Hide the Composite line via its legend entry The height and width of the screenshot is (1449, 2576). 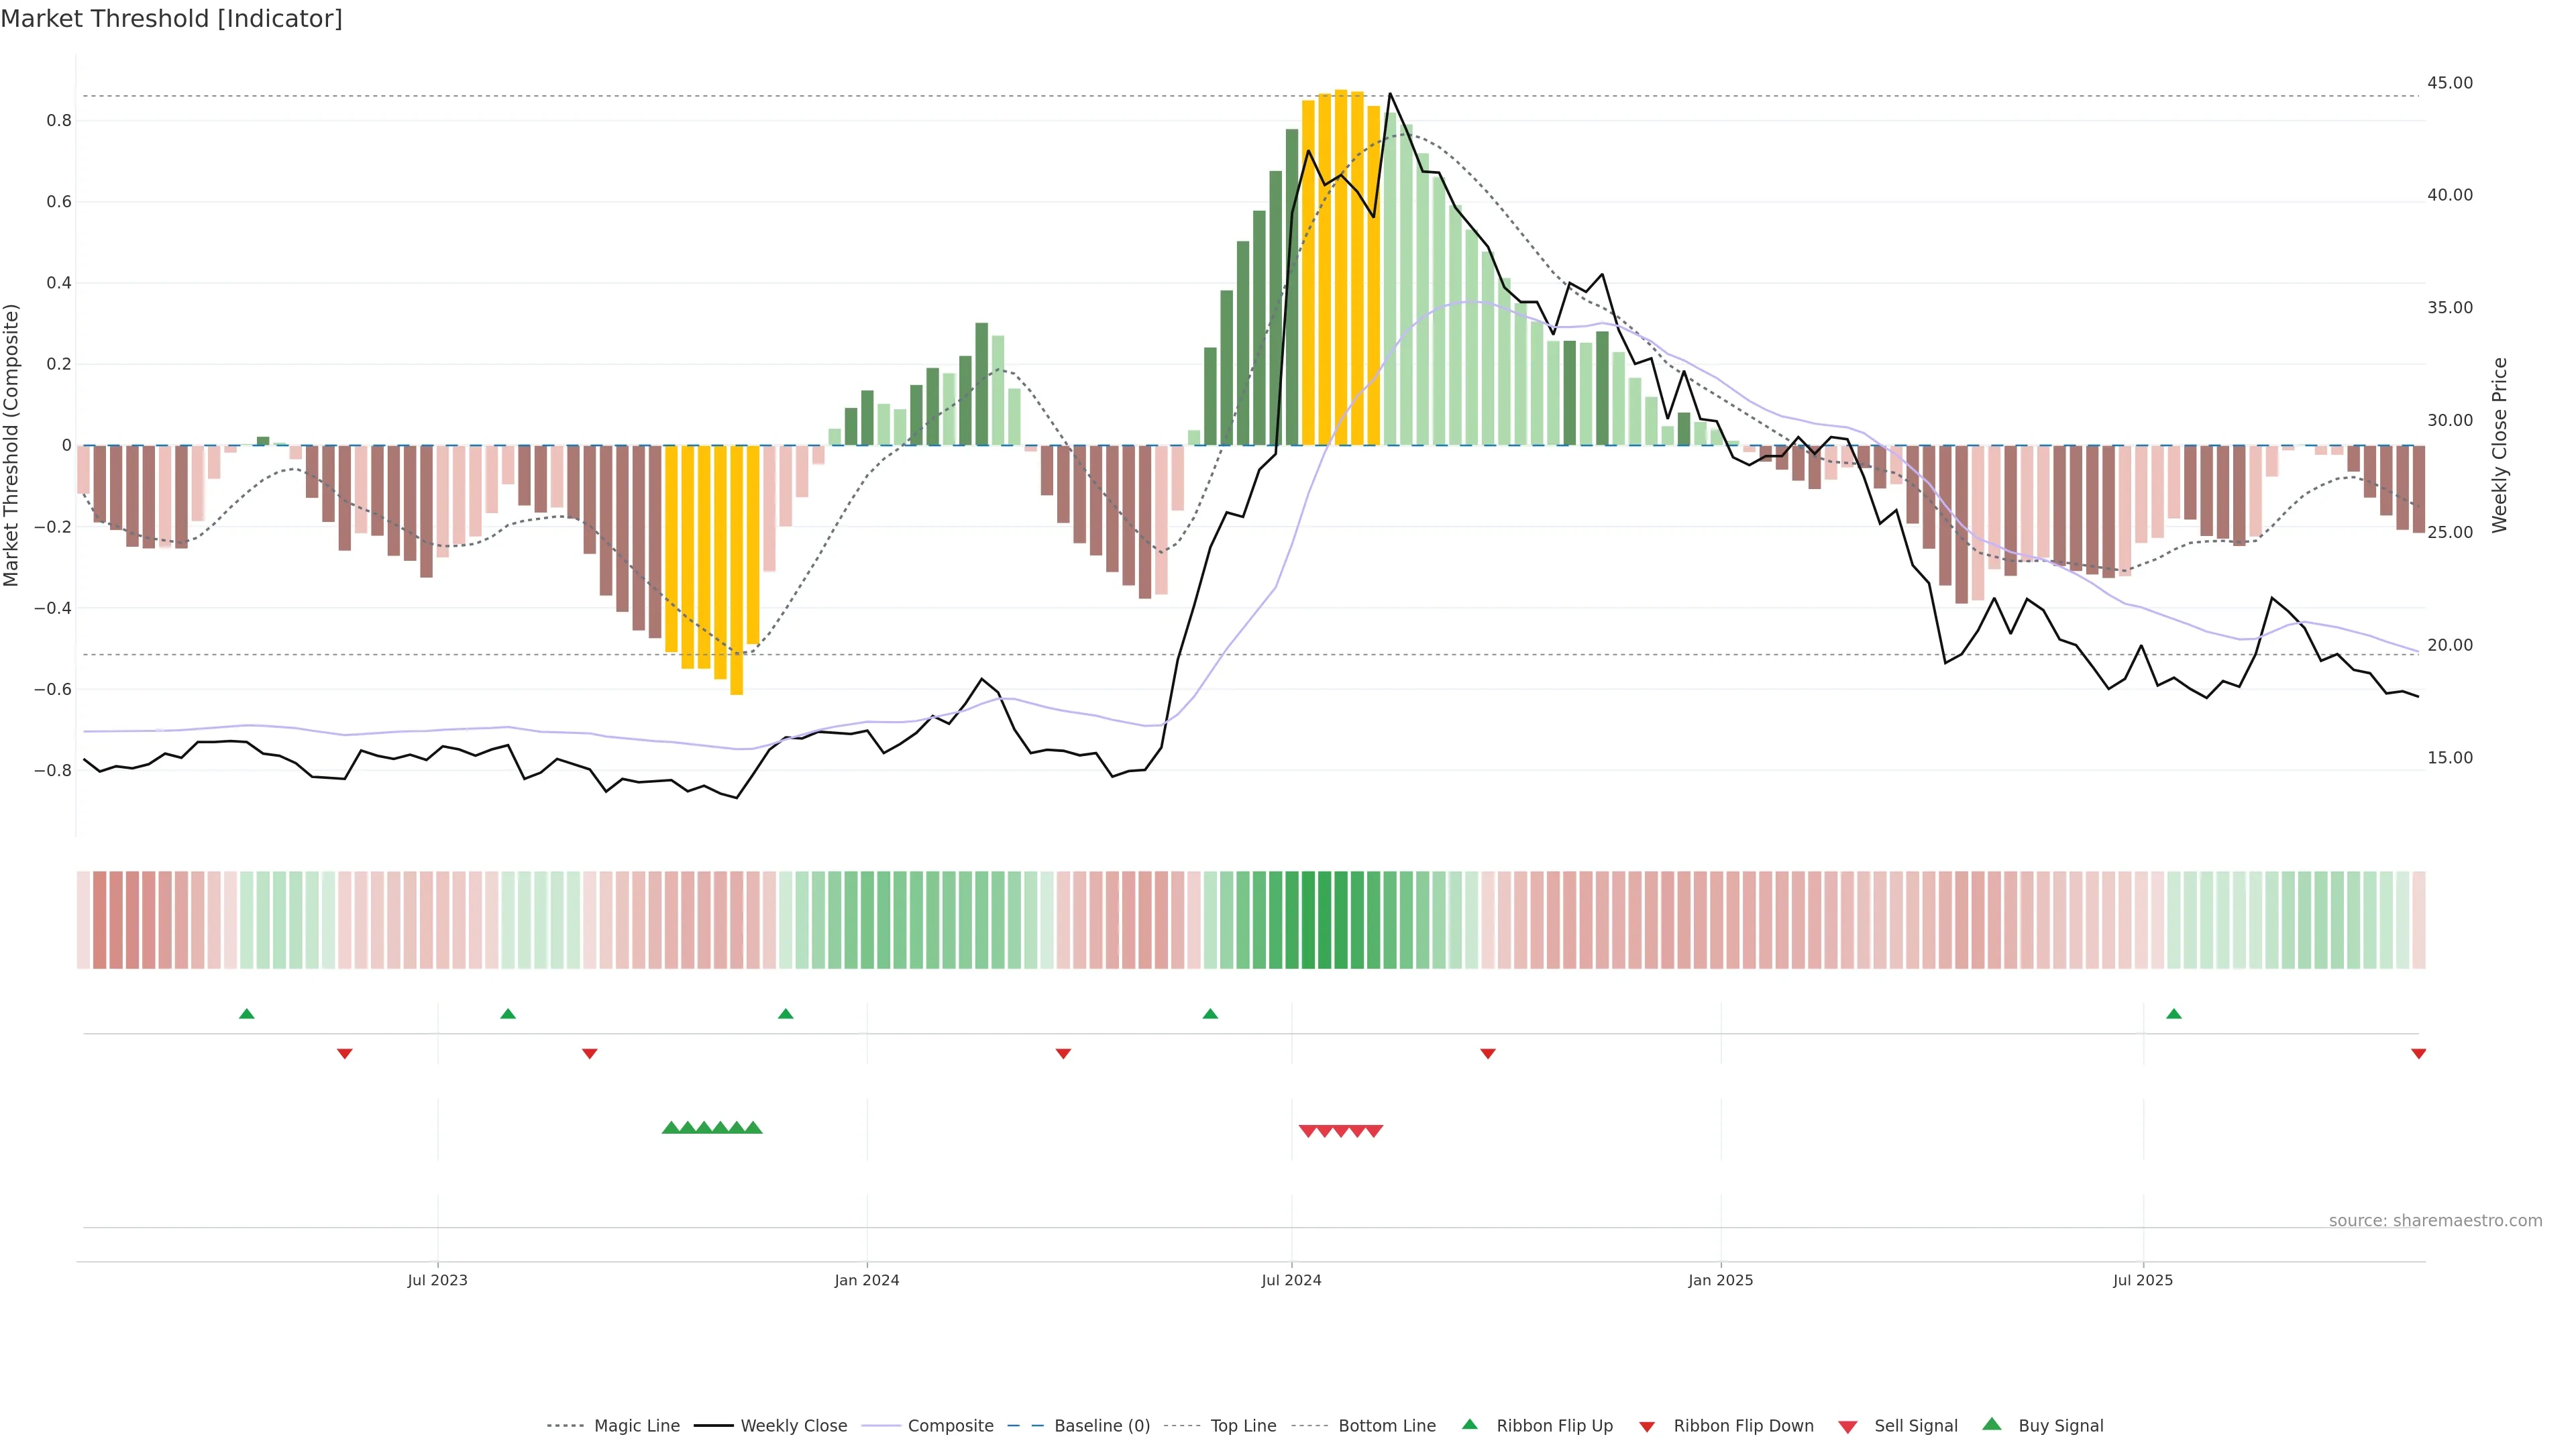click(x=950, y=1426)
